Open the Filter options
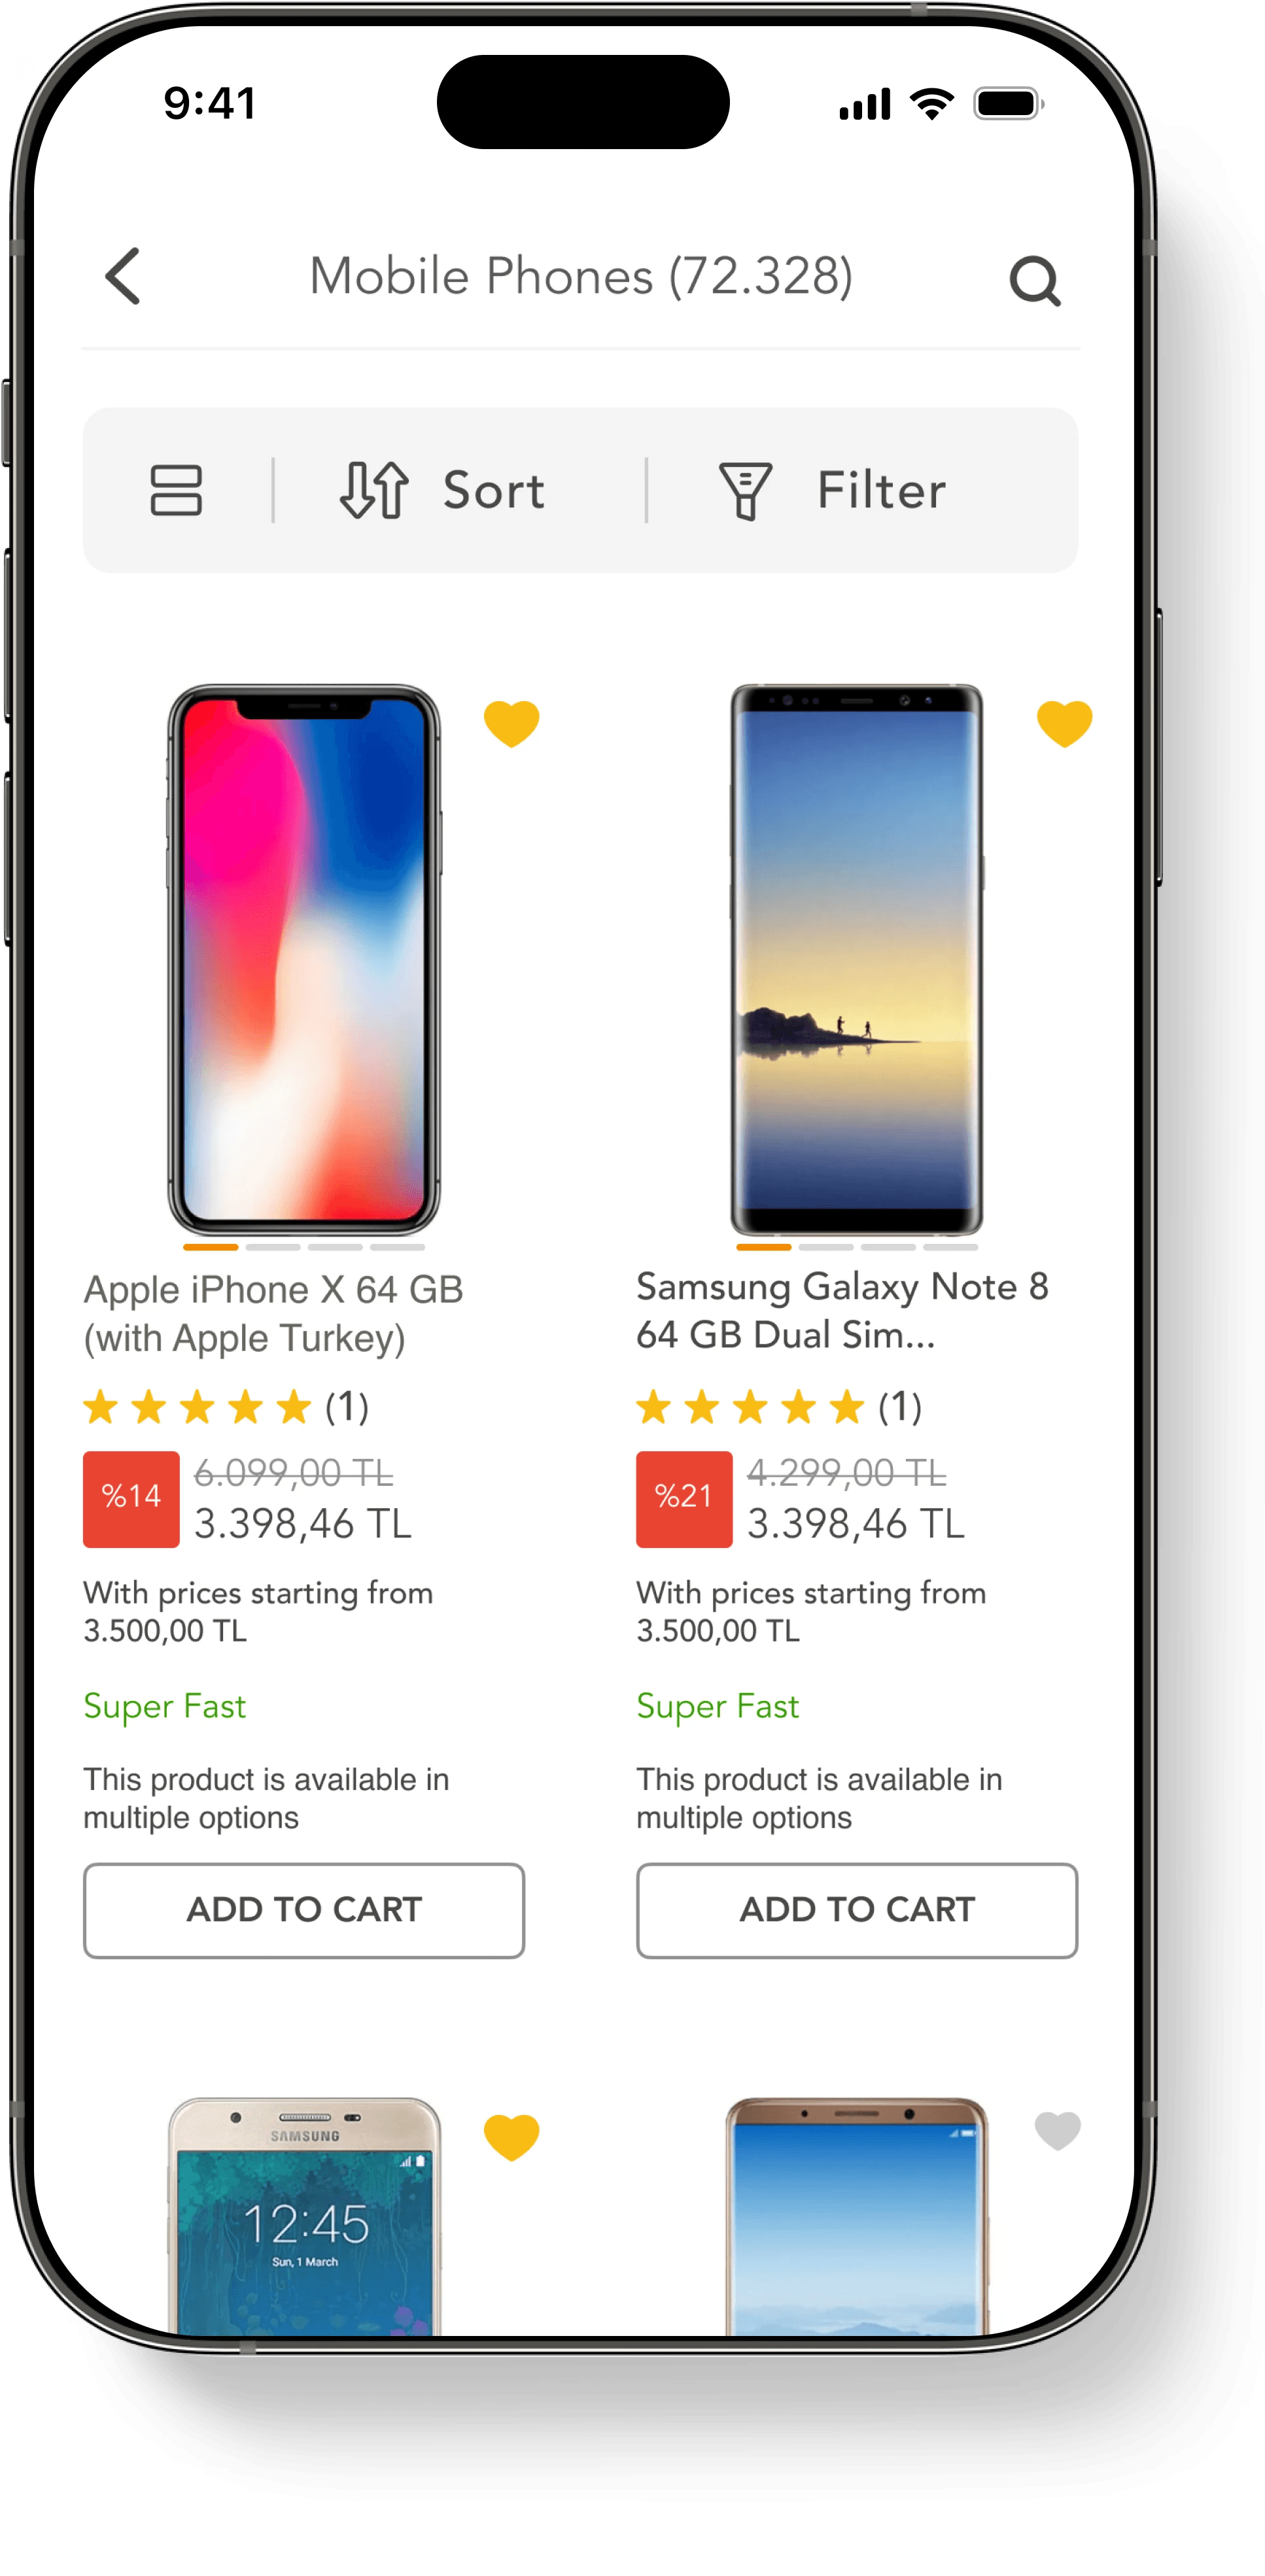The height and width of the screenshot is (2576, 1265). click(x=832, y=491)
